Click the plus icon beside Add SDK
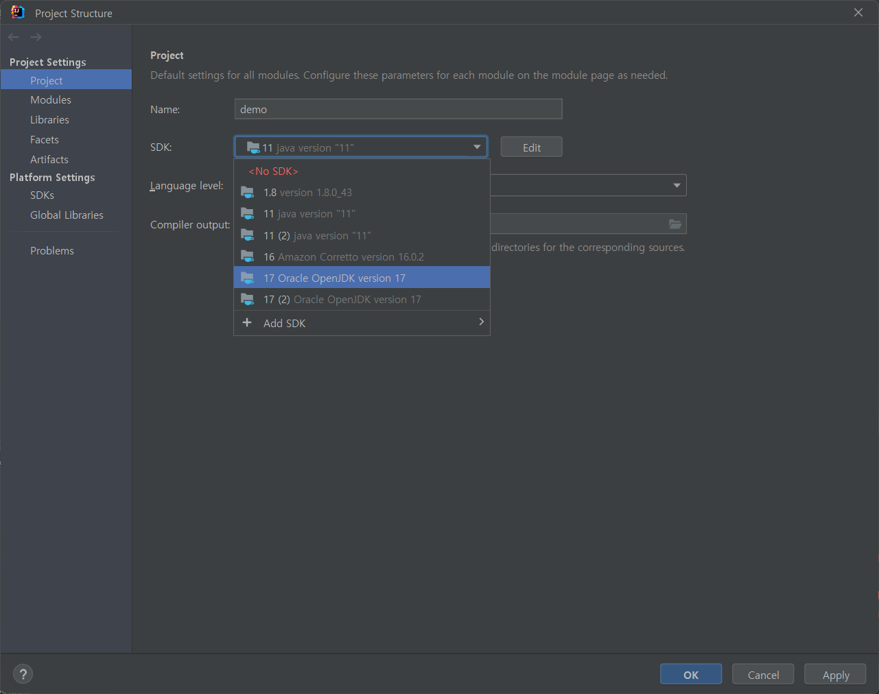 247,322
